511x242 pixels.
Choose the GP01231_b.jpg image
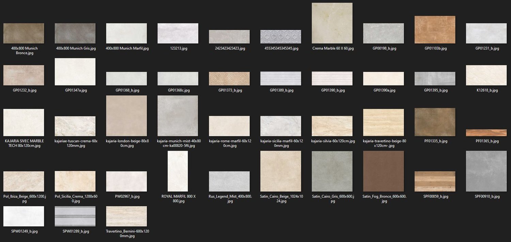(486, 33)
